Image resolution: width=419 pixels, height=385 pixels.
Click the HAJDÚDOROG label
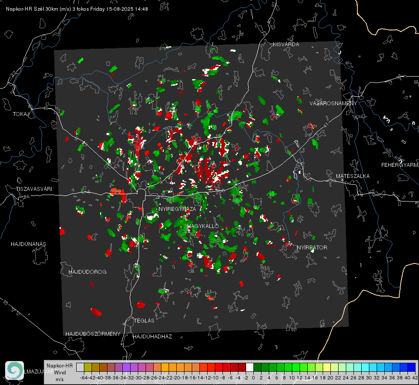tap(87, 272)
